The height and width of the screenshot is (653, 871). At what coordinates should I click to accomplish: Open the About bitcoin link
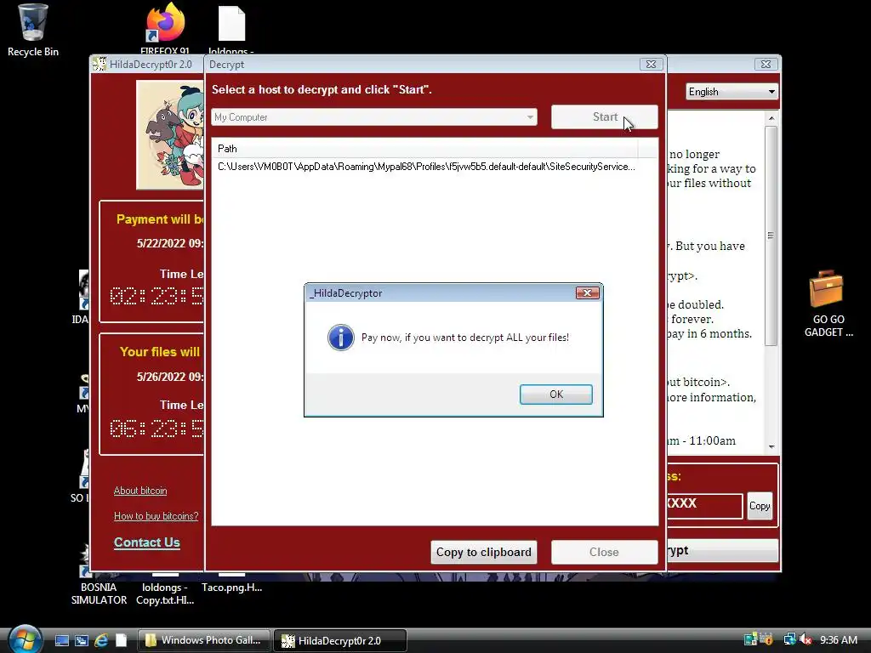[140, 491]
